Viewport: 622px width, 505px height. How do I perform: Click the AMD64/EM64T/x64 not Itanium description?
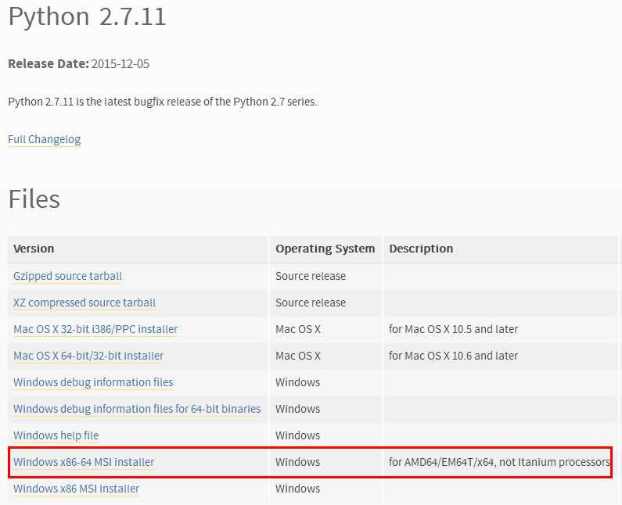499,462
